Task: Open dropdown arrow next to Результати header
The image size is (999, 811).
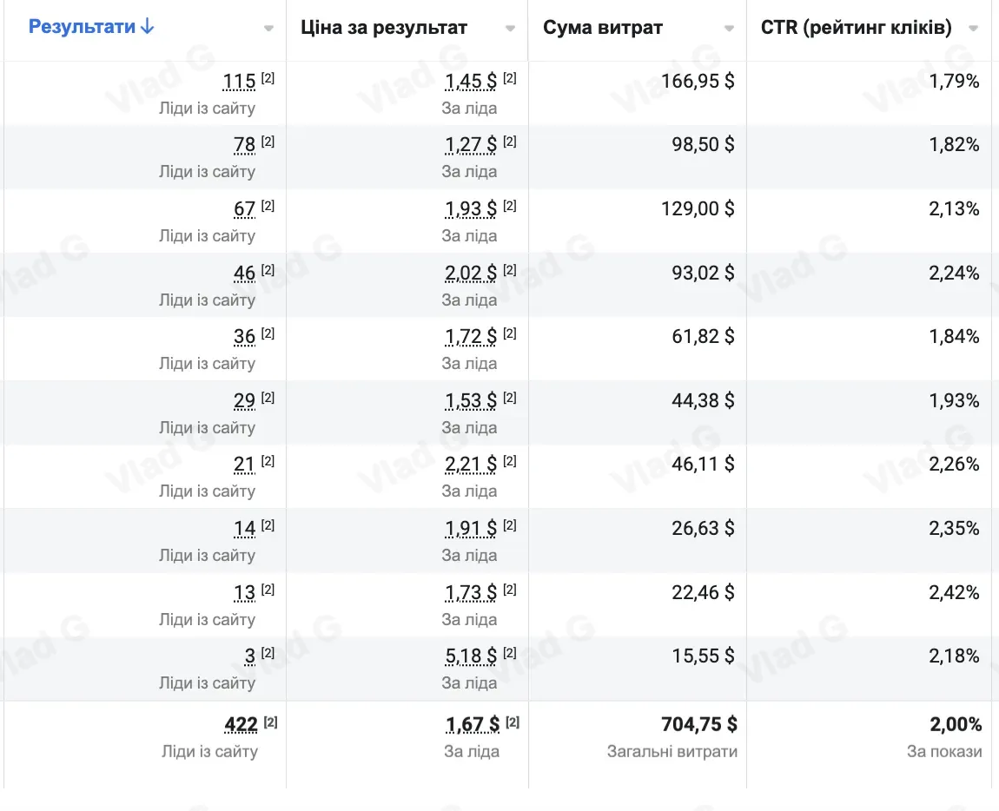Action: [x=269, y=28]
